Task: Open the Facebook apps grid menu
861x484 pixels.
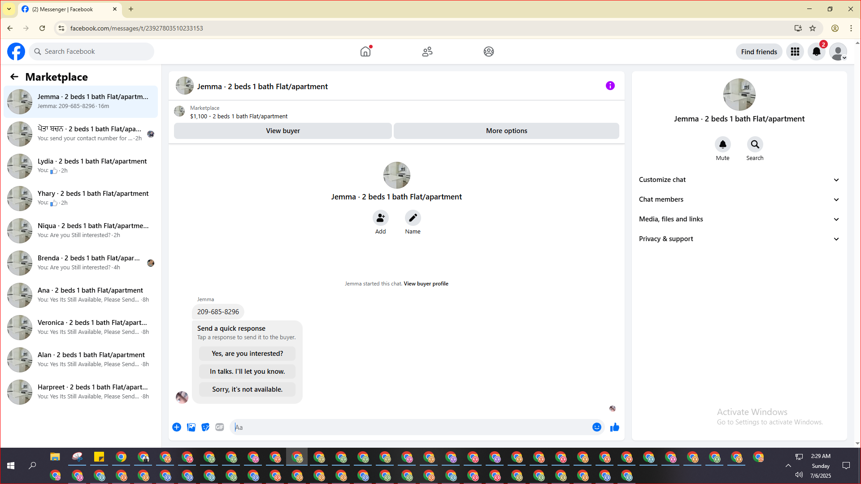Action: pos(795,52)
